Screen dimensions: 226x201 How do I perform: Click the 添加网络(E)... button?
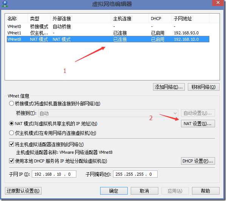coord(169,87)
